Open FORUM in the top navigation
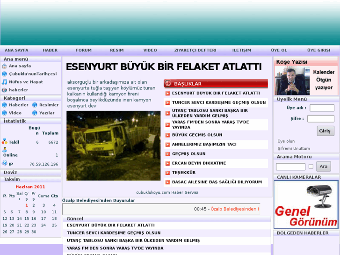 (84, 50)
